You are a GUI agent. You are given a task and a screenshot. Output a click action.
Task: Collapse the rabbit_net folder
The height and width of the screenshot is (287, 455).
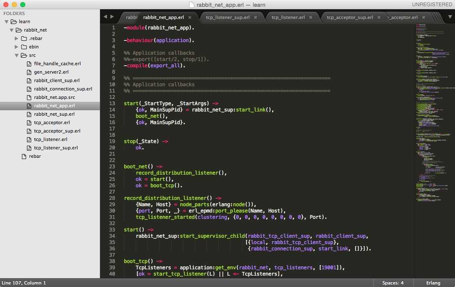coord(12,30)
